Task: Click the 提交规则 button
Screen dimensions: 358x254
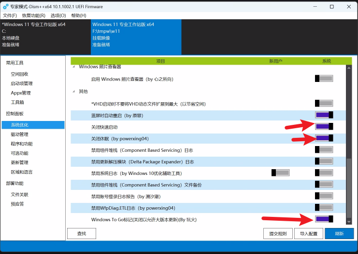Action: tap(278, 234)
